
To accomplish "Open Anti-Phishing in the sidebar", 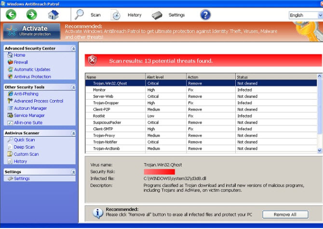I will tap(26, 94).
